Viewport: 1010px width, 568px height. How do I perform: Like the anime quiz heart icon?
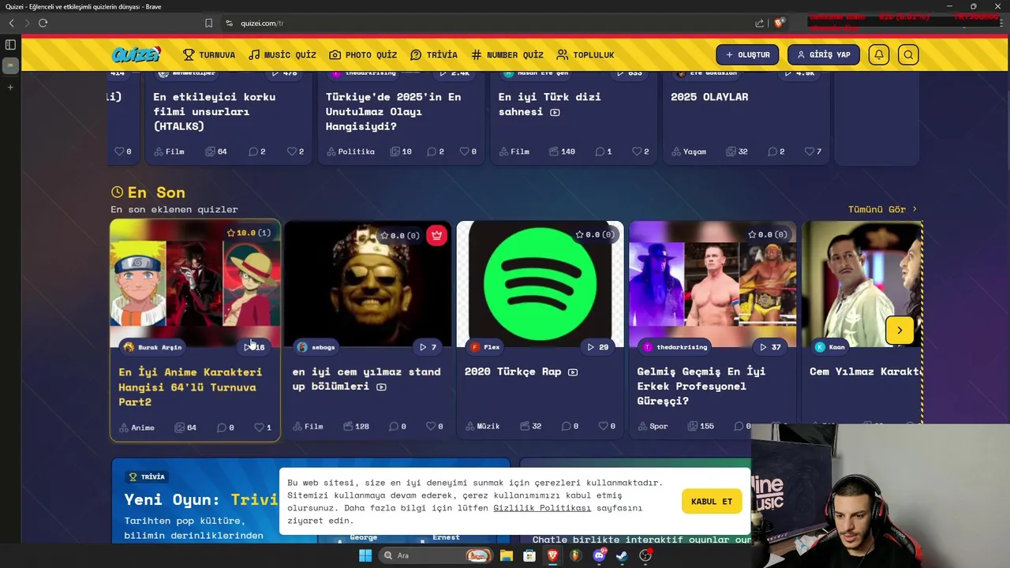259,428
